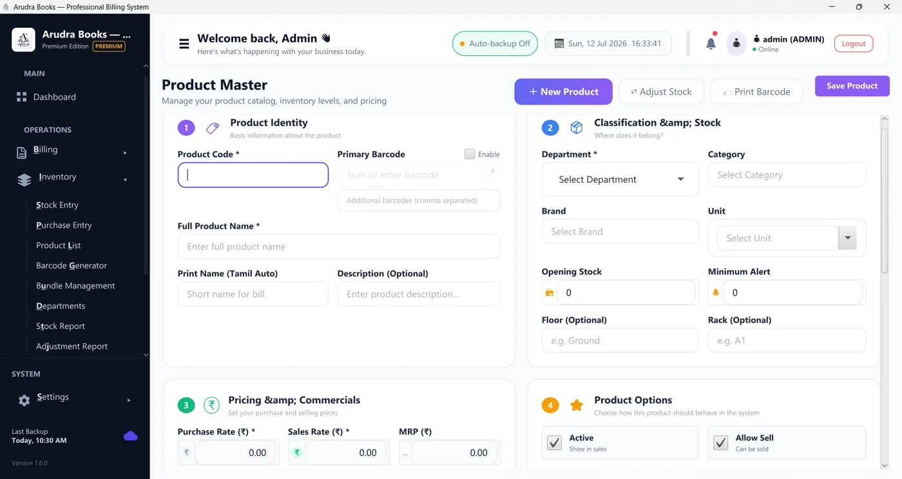Screen dimensions: 902x479
Task: Click the Description field
Action: point(419,294)
